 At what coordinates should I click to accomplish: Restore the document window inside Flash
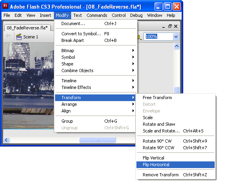tap(170, 26)
